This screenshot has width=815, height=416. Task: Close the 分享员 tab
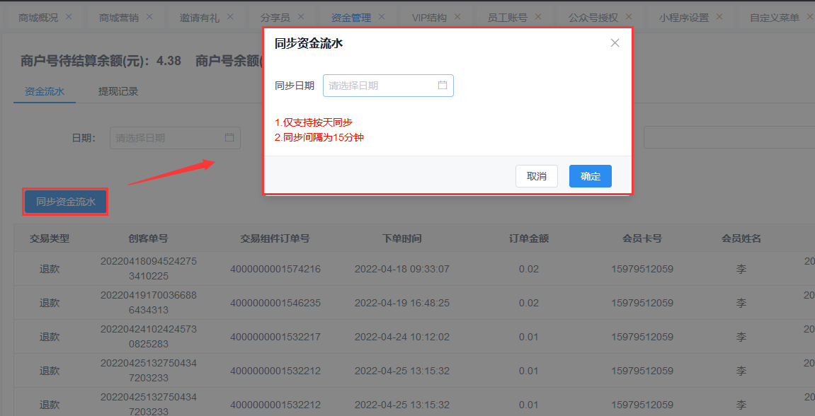300,17
